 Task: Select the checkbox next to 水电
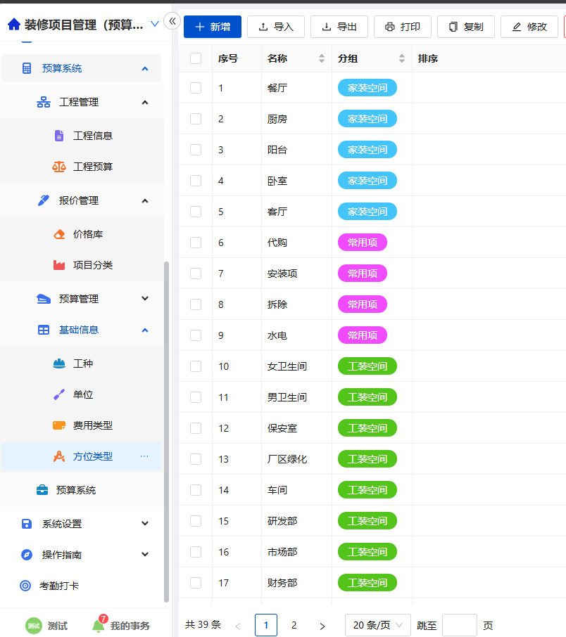[195, 335]
